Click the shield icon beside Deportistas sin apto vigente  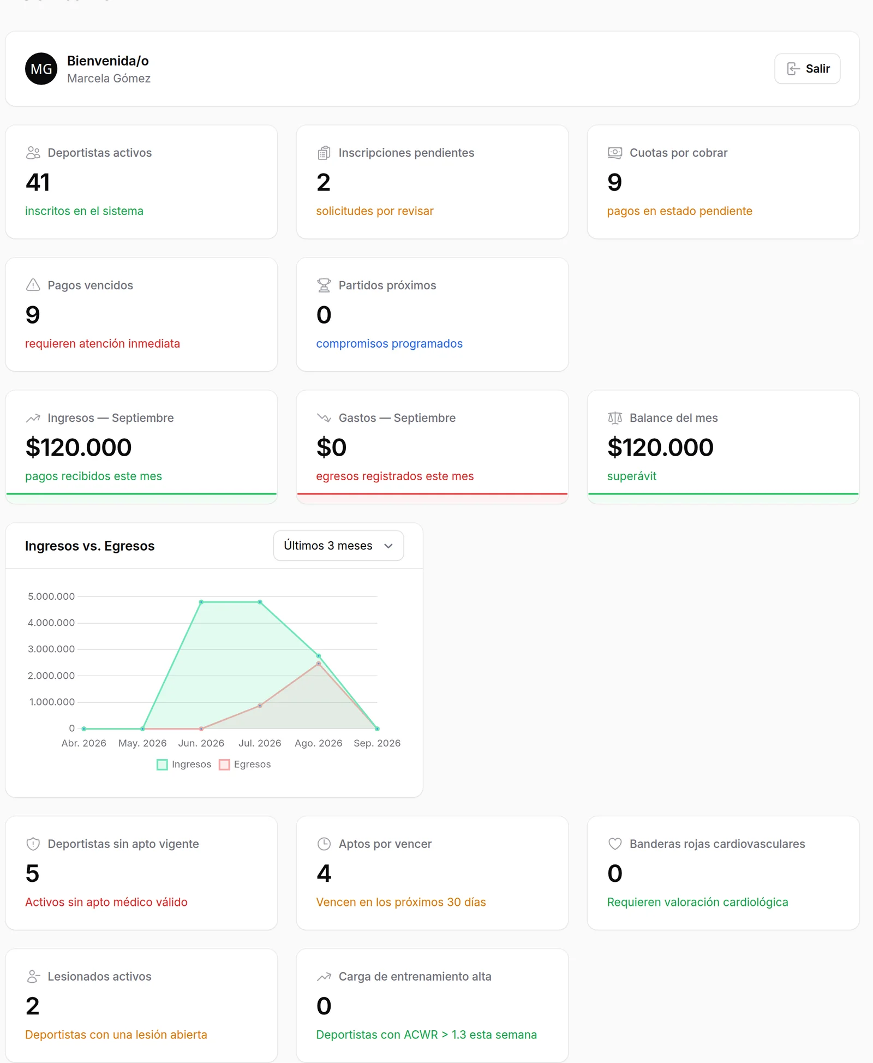(x=33, y=844)
